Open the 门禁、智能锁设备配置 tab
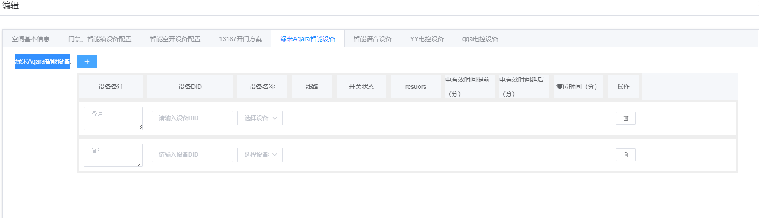Viewport: 759px width, 218px height. coord(100,39)
